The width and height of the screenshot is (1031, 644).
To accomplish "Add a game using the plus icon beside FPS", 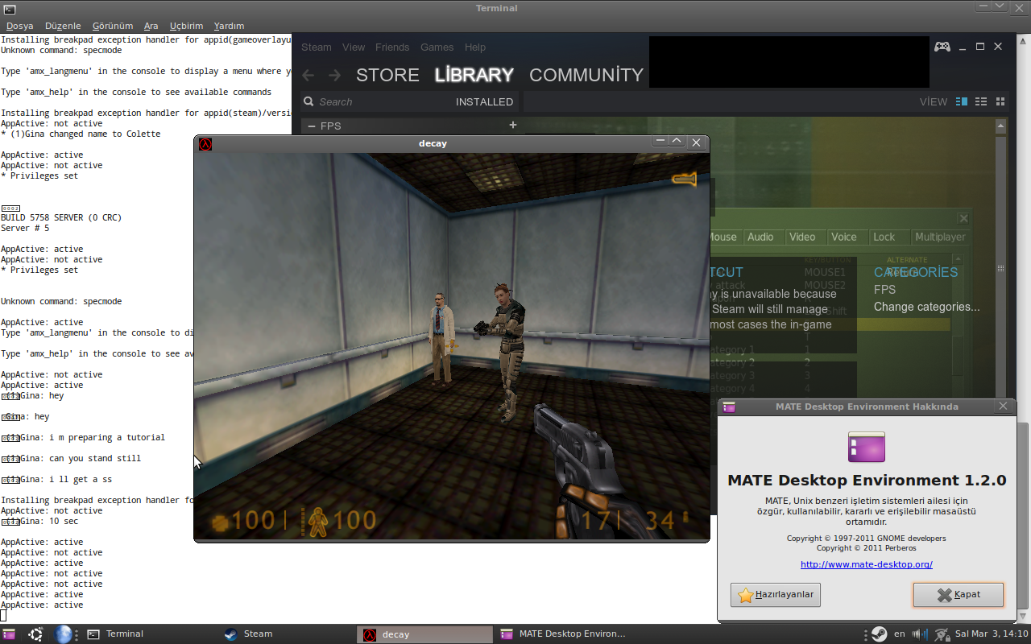I will [x=513, y=125].
